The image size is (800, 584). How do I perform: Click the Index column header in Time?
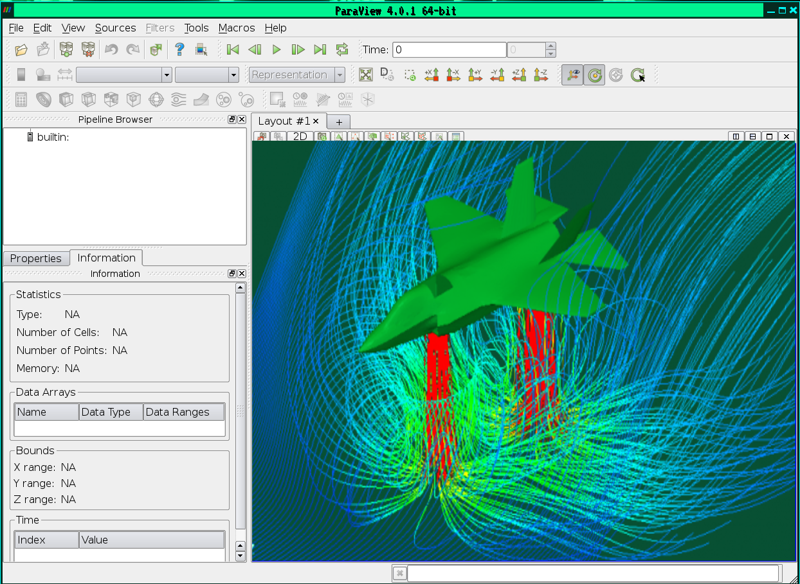(46, 540)
